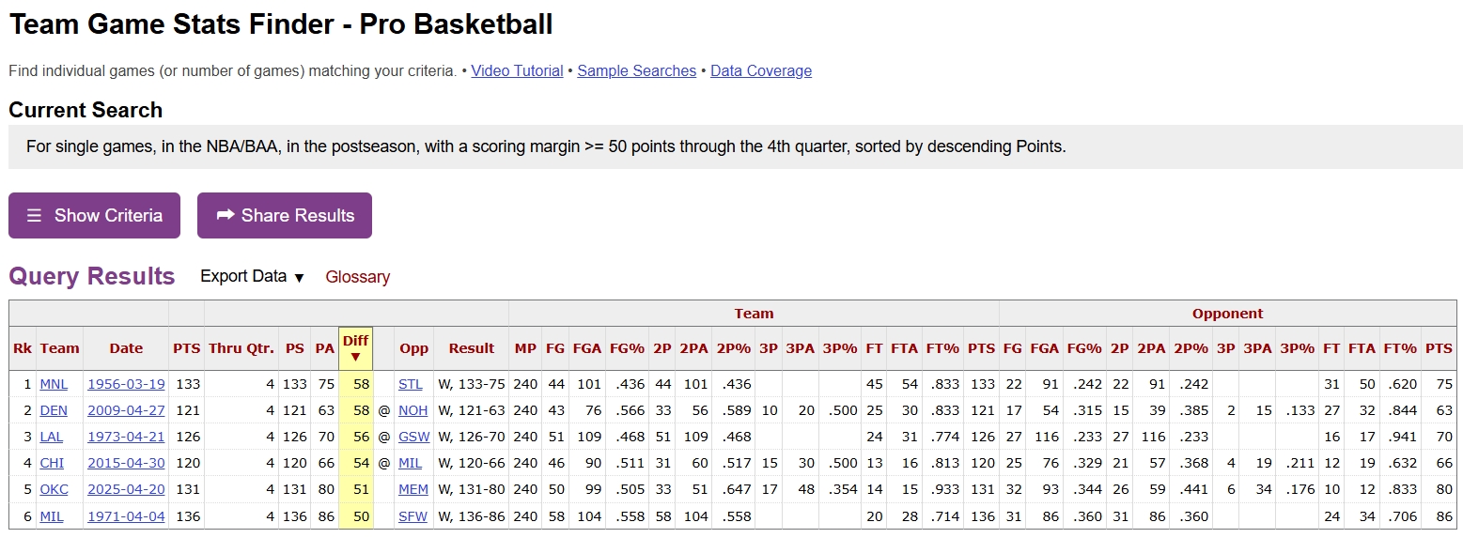The image size is (1463, 538).
Task: Open the Export Data dropdown
Action: 253,277
